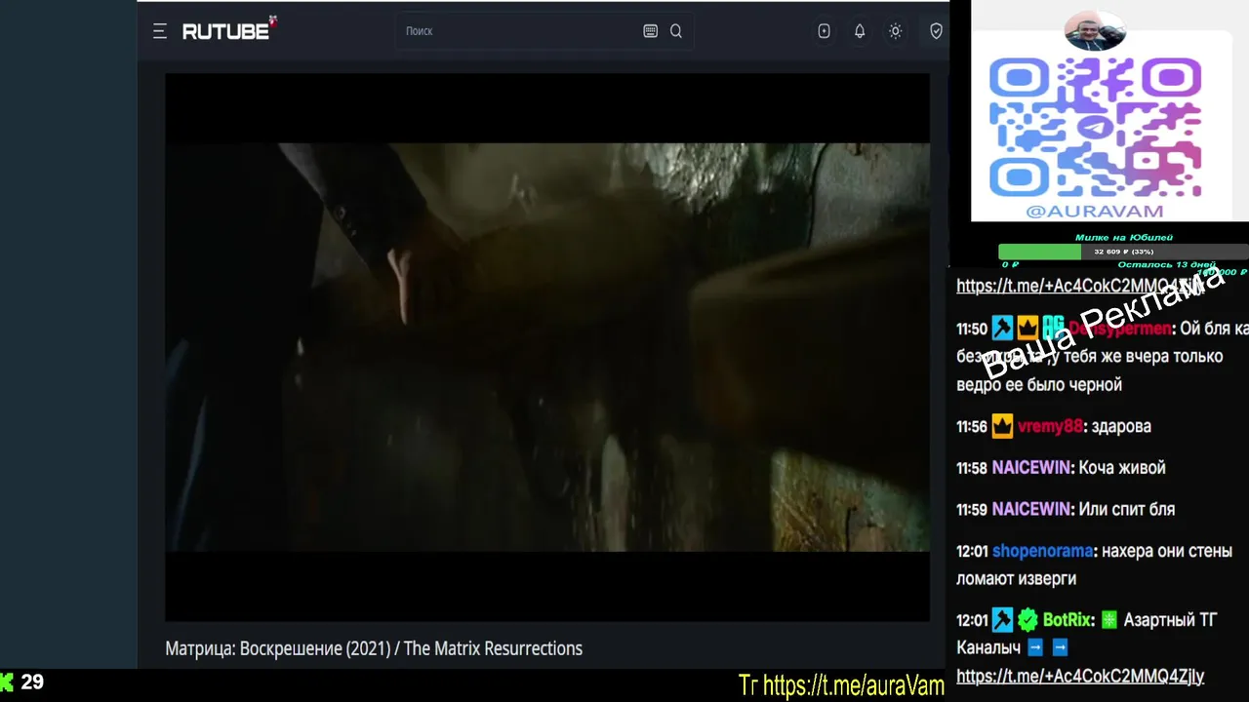Click the green clover emoji in BotRix message
The width and height of the screenshot is (1249, 702).
1109,619
